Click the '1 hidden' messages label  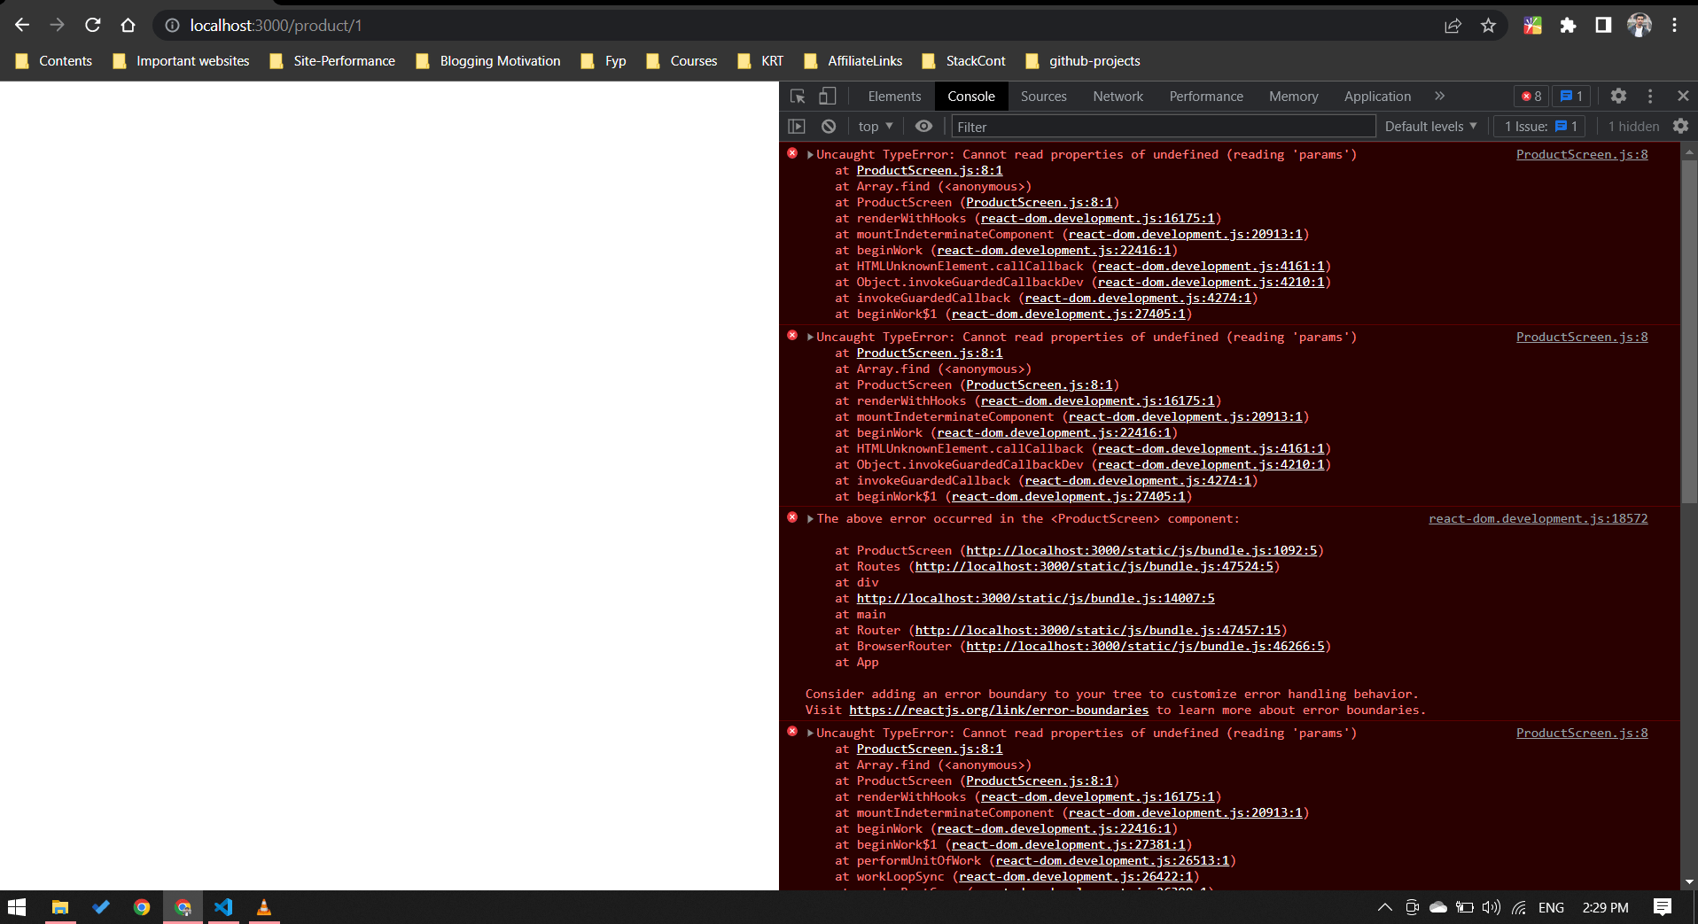tap(1633, 127)
